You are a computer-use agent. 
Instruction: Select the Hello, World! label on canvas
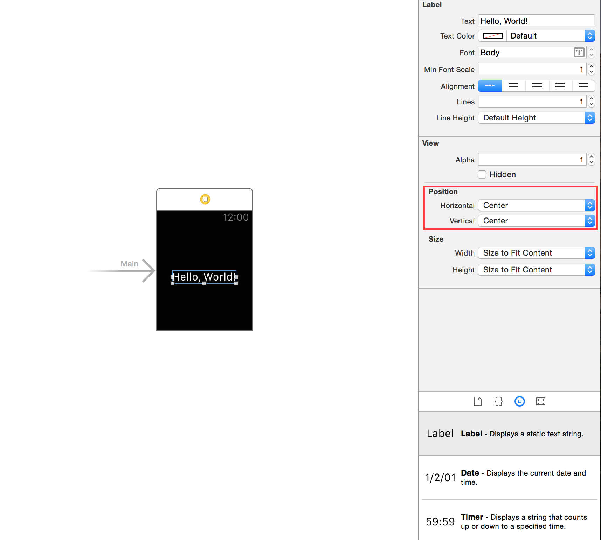coord(205,277)
